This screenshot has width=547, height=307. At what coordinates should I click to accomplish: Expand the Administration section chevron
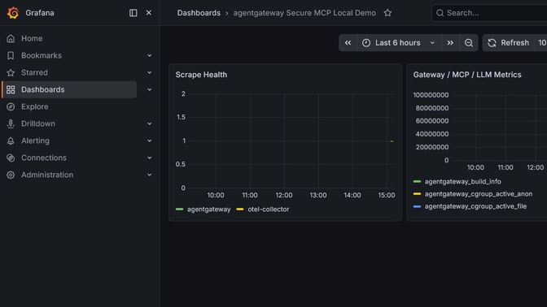[x=149, y=175]
